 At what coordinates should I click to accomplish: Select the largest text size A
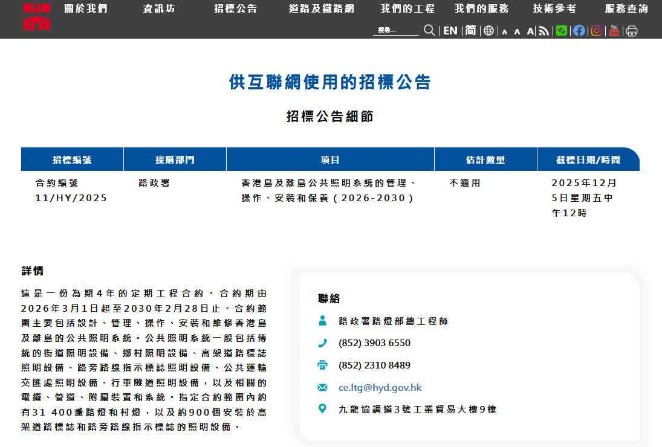tap(530, 31)
